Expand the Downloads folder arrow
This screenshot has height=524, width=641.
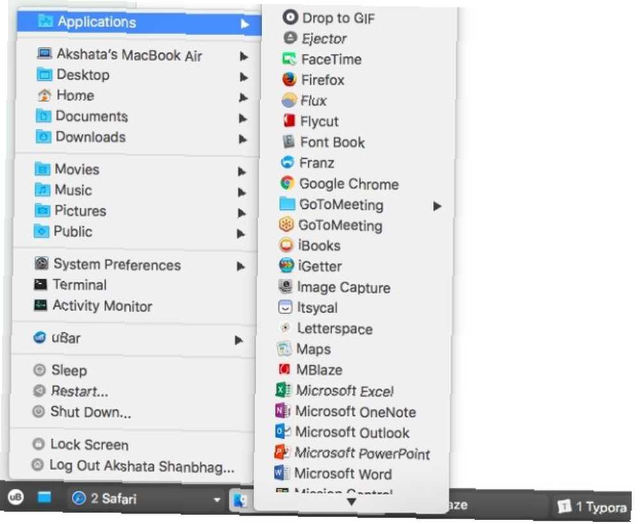click(243, 139)
